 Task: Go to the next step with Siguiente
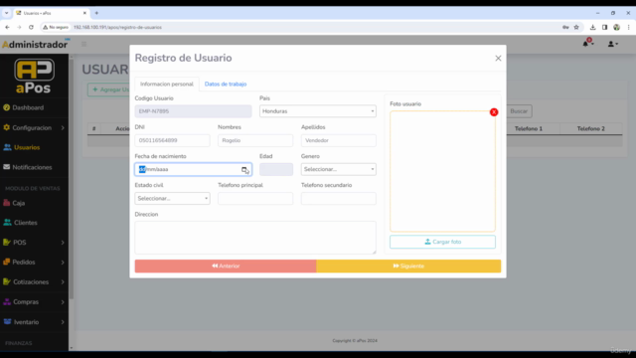[x=408, y=266]
